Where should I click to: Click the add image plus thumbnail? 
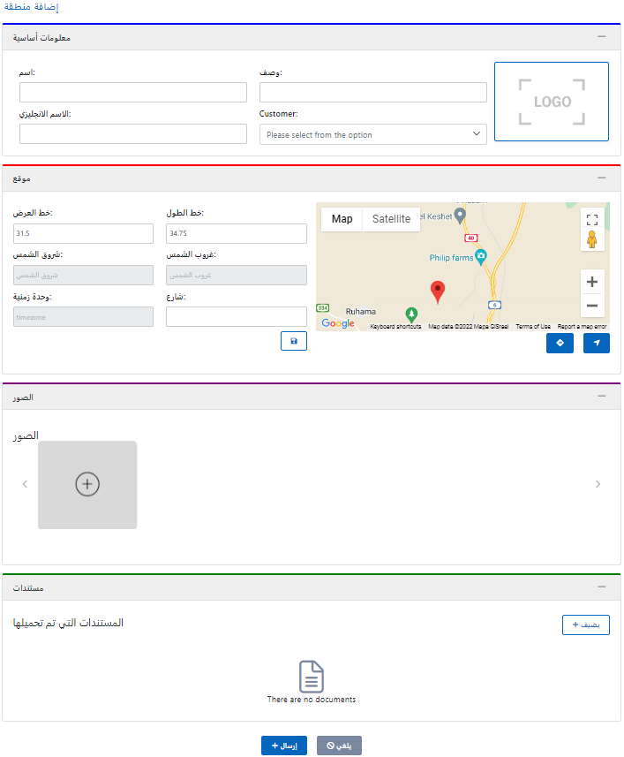(87, 484)
